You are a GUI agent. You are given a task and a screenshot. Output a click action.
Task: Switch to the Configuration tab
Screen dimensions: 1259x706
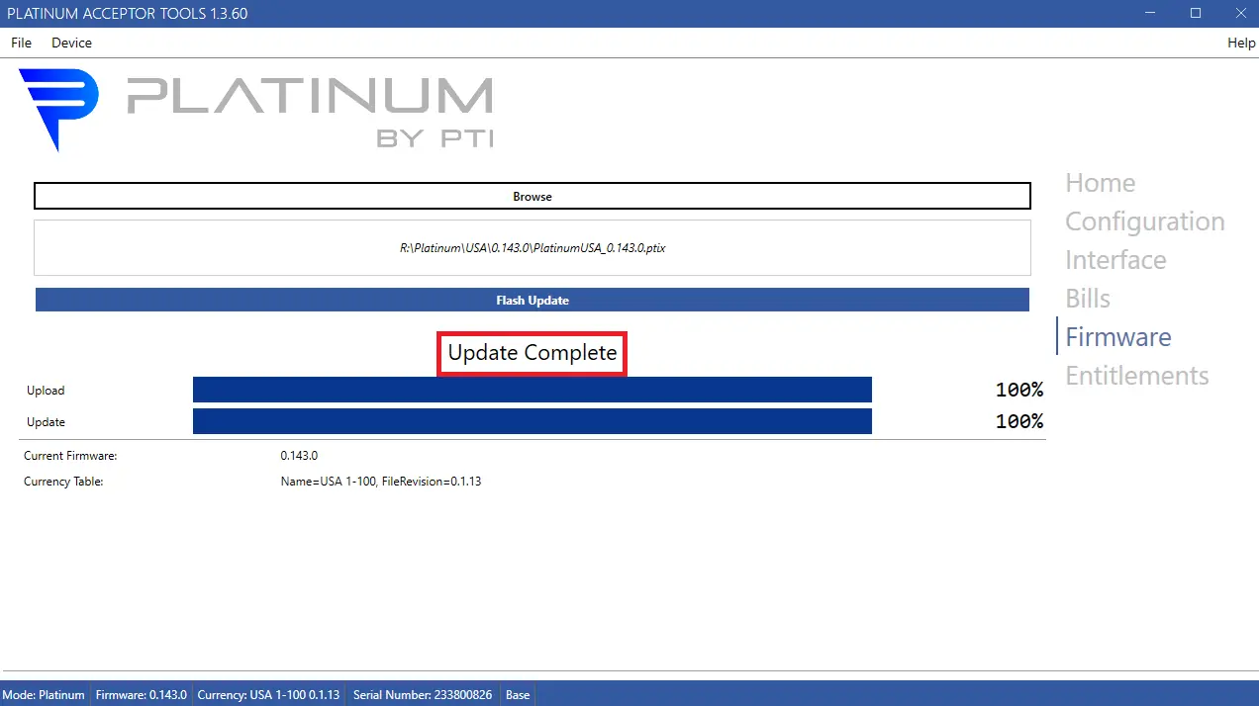(1145, 221)
